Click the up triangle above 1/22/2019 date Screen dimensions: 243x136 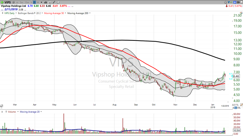[228, 102]
